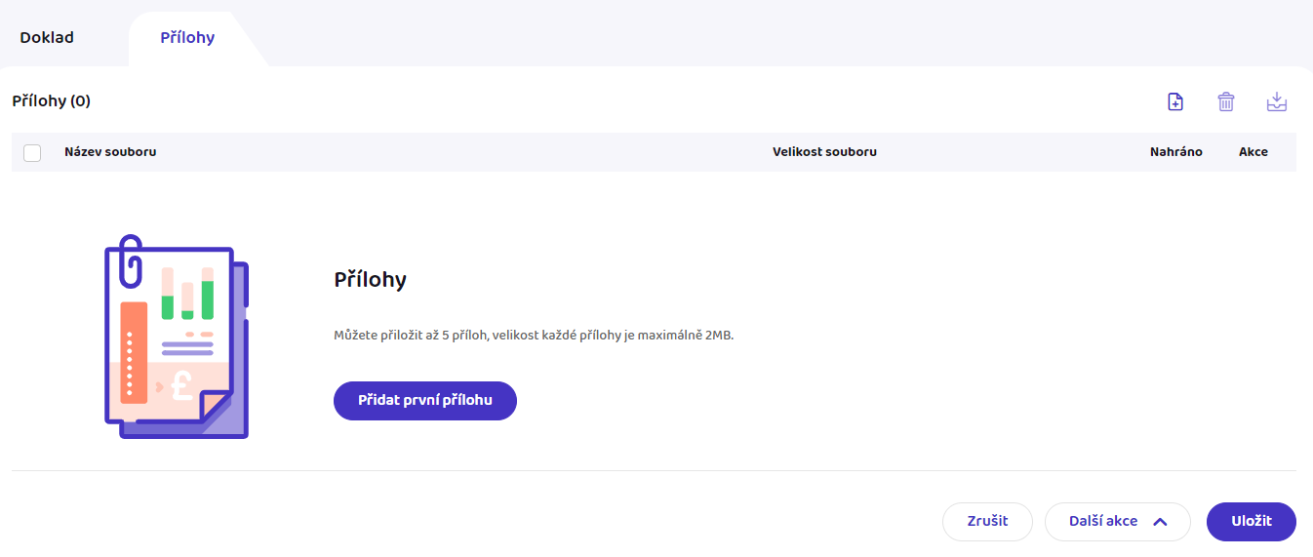
Task: Click the Velikost souboru column header
Action: (824, 152)
